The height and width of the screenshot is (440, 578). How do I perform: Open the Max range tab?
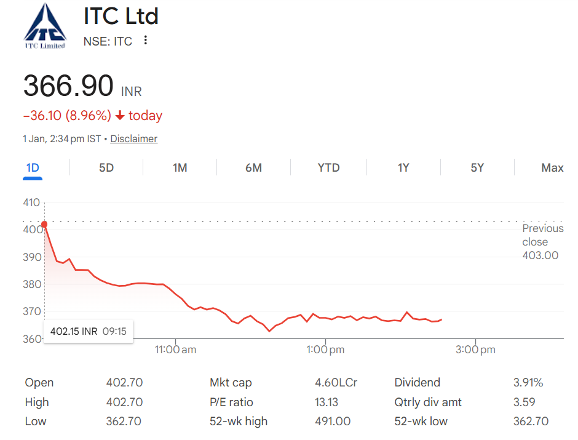pyautogui.click(x=552, y=168)
